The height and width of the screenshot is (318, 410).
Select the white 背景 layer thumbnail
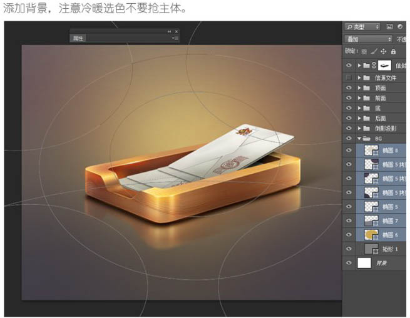click(x=364, y=262)
